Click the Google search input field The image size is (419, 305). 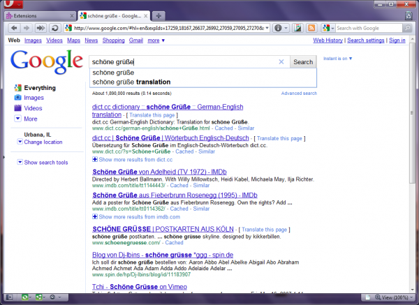[184, 61]
